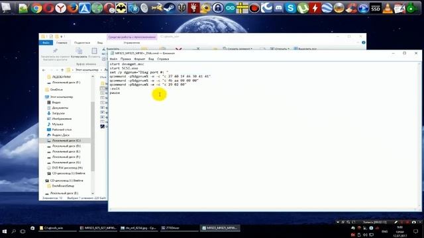Open Музыка folder in Explorer sidebar
Viewport: 424px width, 238px height.
pyautogui.click(x=58, y=124)
